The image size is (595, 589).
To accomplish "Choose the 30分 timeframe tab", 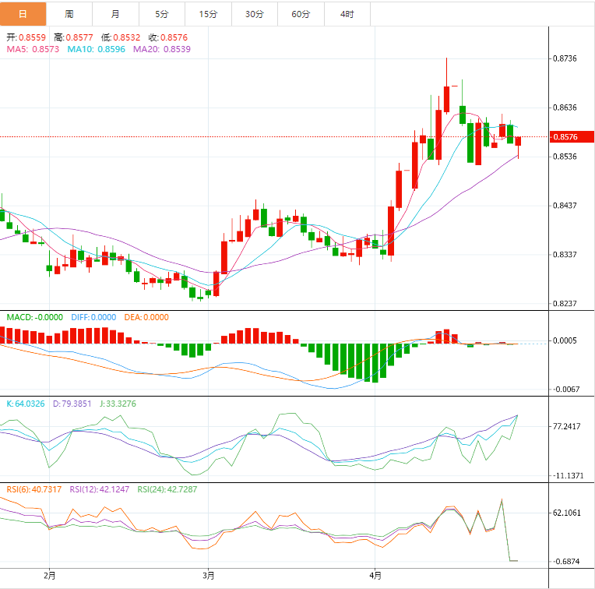I will point(254,14).
